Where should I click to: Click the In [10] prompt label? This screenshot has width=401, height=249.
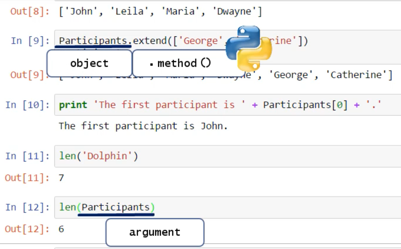[x=27, y=105]
